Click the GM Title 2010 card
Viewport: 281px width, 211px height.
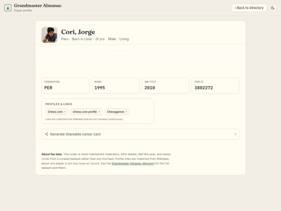pos(165,85)
